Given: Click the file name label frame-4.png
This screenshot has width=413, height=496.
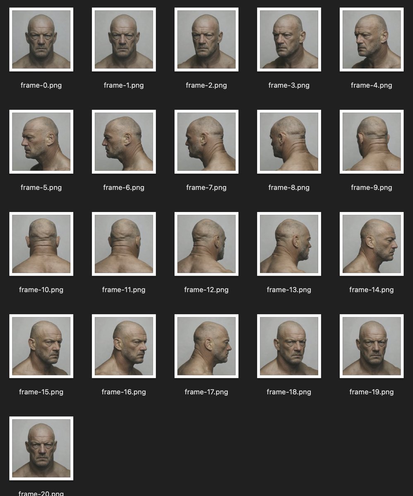Looking at the screenshot, I should 372,86.
